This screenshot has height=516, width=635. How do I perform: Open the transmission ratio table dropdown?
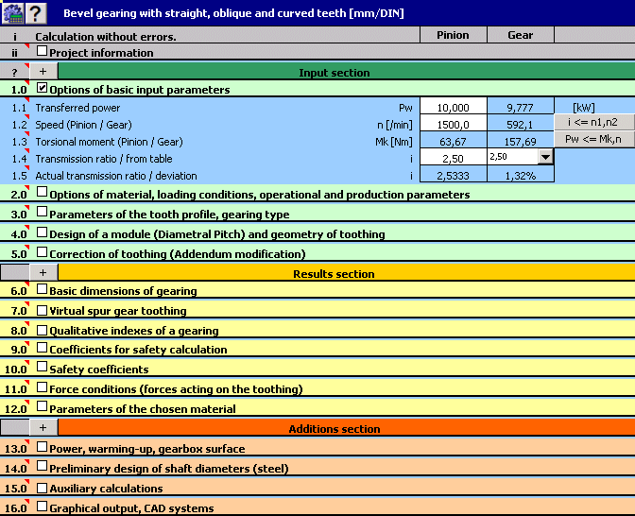[544, 157]
